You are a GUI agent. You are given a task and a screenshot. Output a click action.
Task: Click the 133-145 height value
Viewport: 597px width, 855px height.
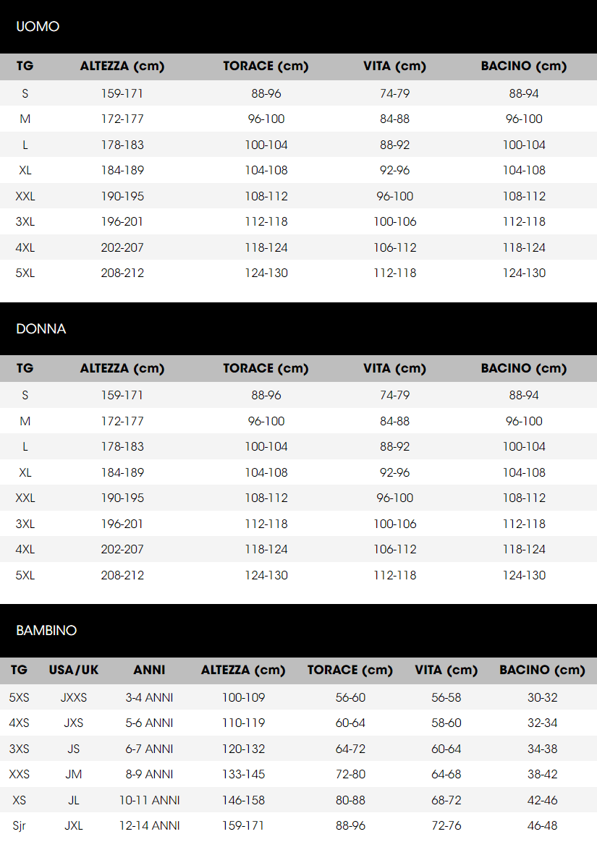coord(243,774)
